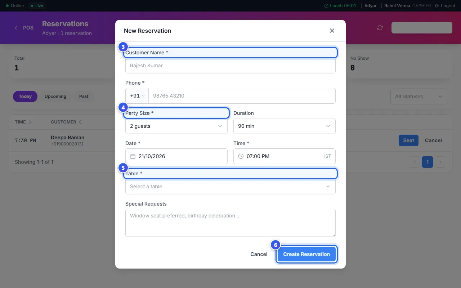Go to next page arrow
Screen dimensions: 461x288
pyautogui.click(x=440, y=162)
